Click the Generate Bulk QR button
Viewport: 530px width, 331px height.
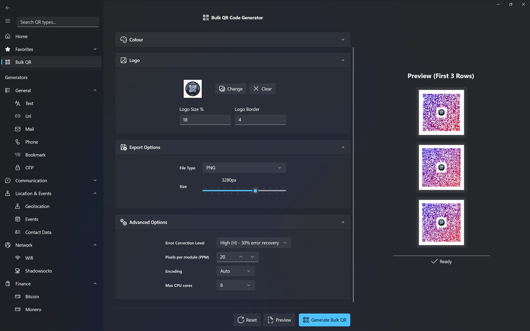pos(324,320)
